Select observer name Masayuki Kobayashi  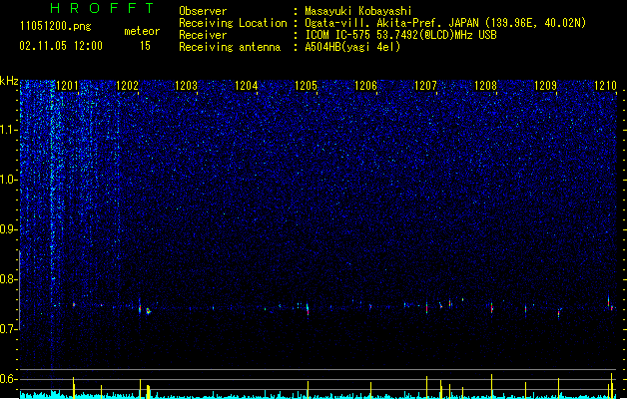[x=358, y=11]
